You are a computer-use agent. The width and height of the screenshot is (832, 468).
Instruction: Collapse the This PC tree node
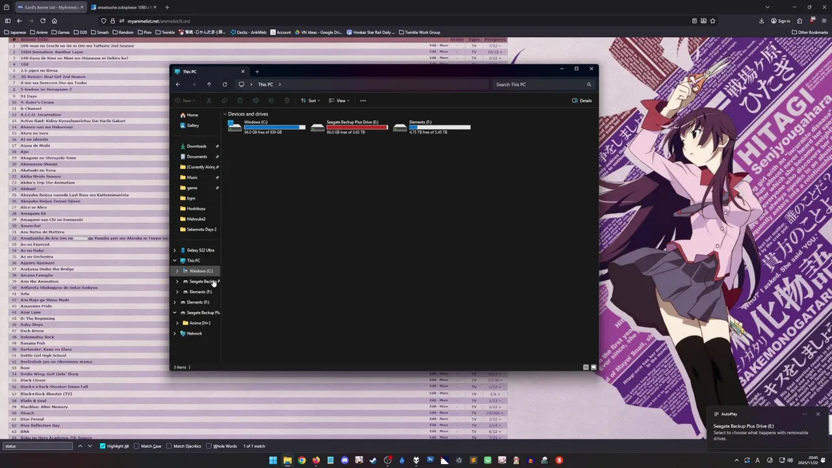174,261
